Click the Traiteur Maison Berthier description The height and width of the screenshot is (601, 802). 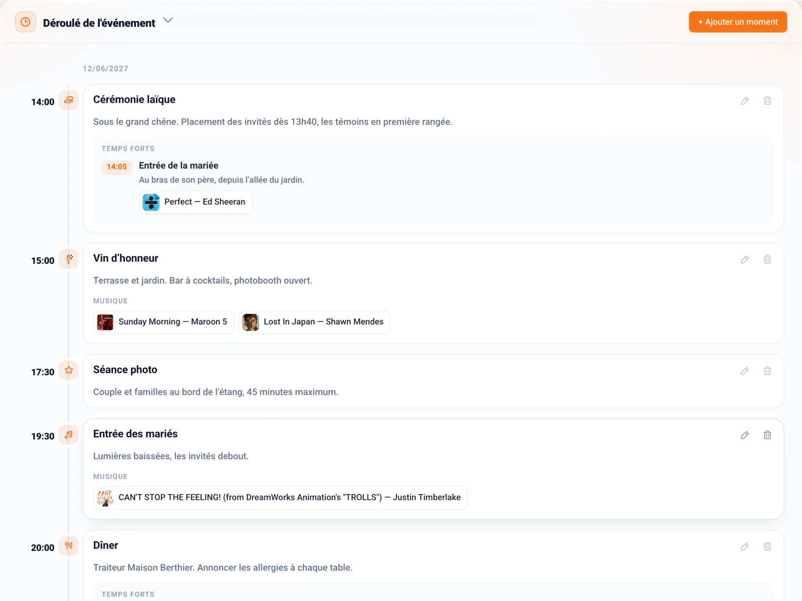pyautogui.click(x=223, y=568)
